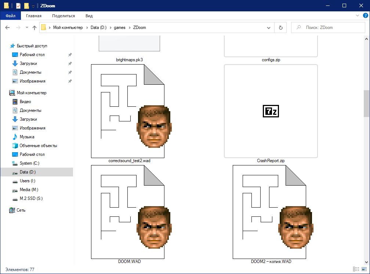Click the Мой компьютер breadcrumb
This screenshot has height=274, width=370.
pos(68,28)
